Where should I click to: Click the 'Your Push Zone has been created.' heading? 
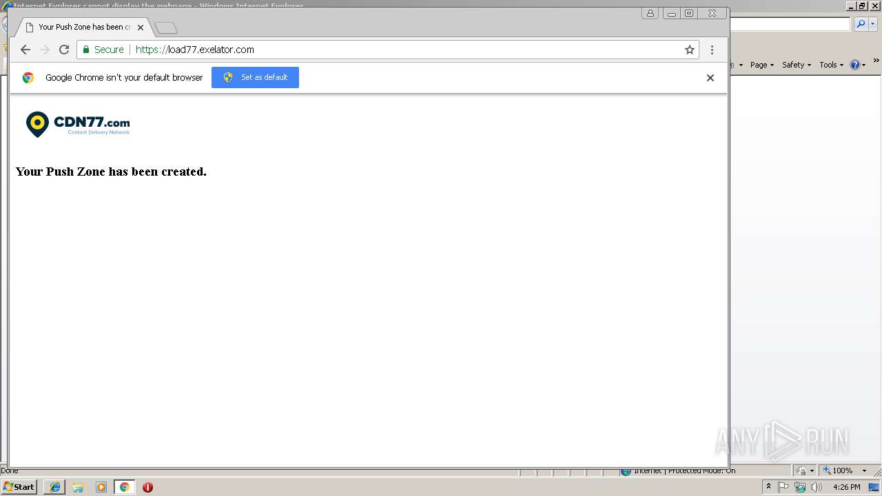111,172
